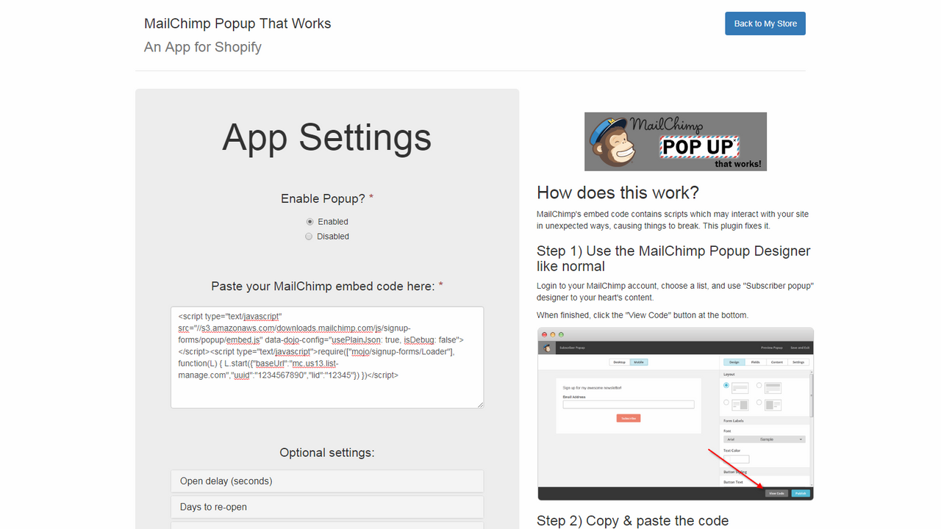Click the 'Login to your MailChimp account' paragraph
The image size is (941, 529).
click(x=675, y=292)
